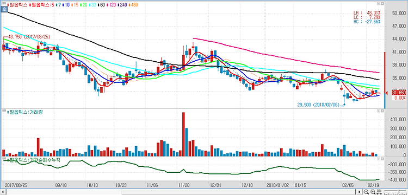Select the 7 moving average legend
This screenshot has width=408, height=195.
(59, 5)
